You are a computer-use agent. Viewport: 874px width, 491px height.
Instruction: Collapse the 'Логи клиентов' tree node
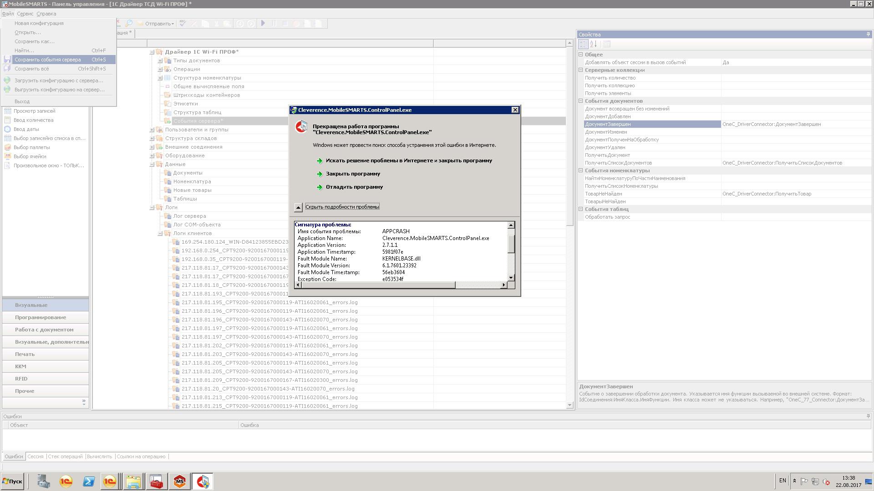160,234
